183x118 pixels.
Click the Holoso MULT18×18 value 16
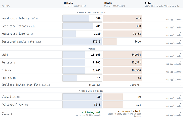click(x=99, y=78)
